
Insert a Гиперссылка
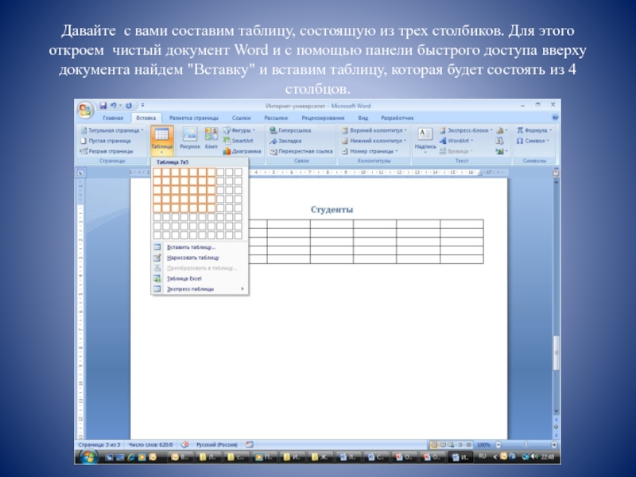point(290,130)
